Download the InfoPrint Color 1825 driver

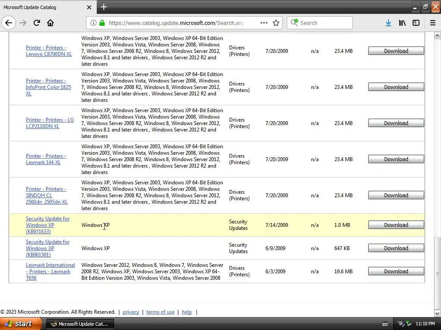(x=396, y=87)
